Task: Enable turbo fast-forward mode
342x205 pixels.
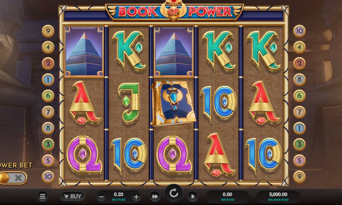Action: coord(155,197)
